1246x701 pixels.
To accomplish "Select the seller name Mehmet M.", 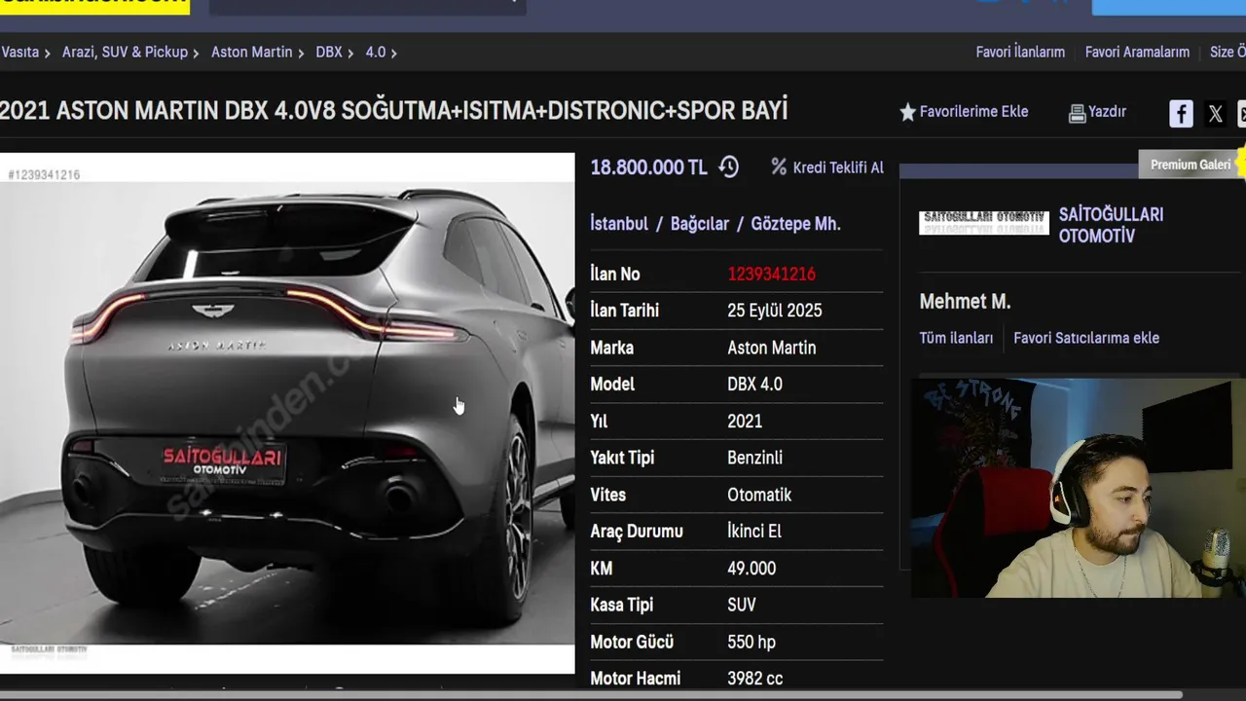I will (965, 302).
